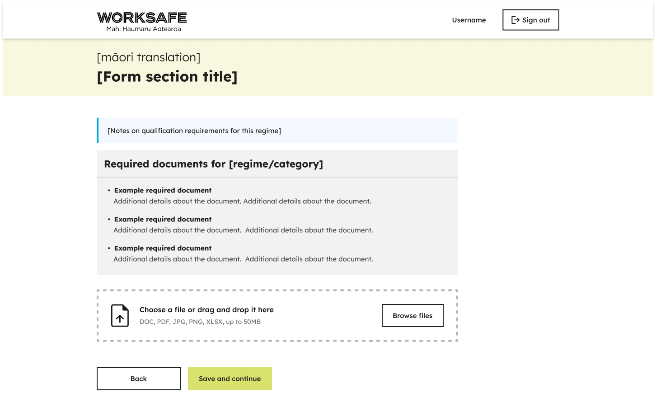
Task: Click the WorkSafe logo
Action: 142,22
